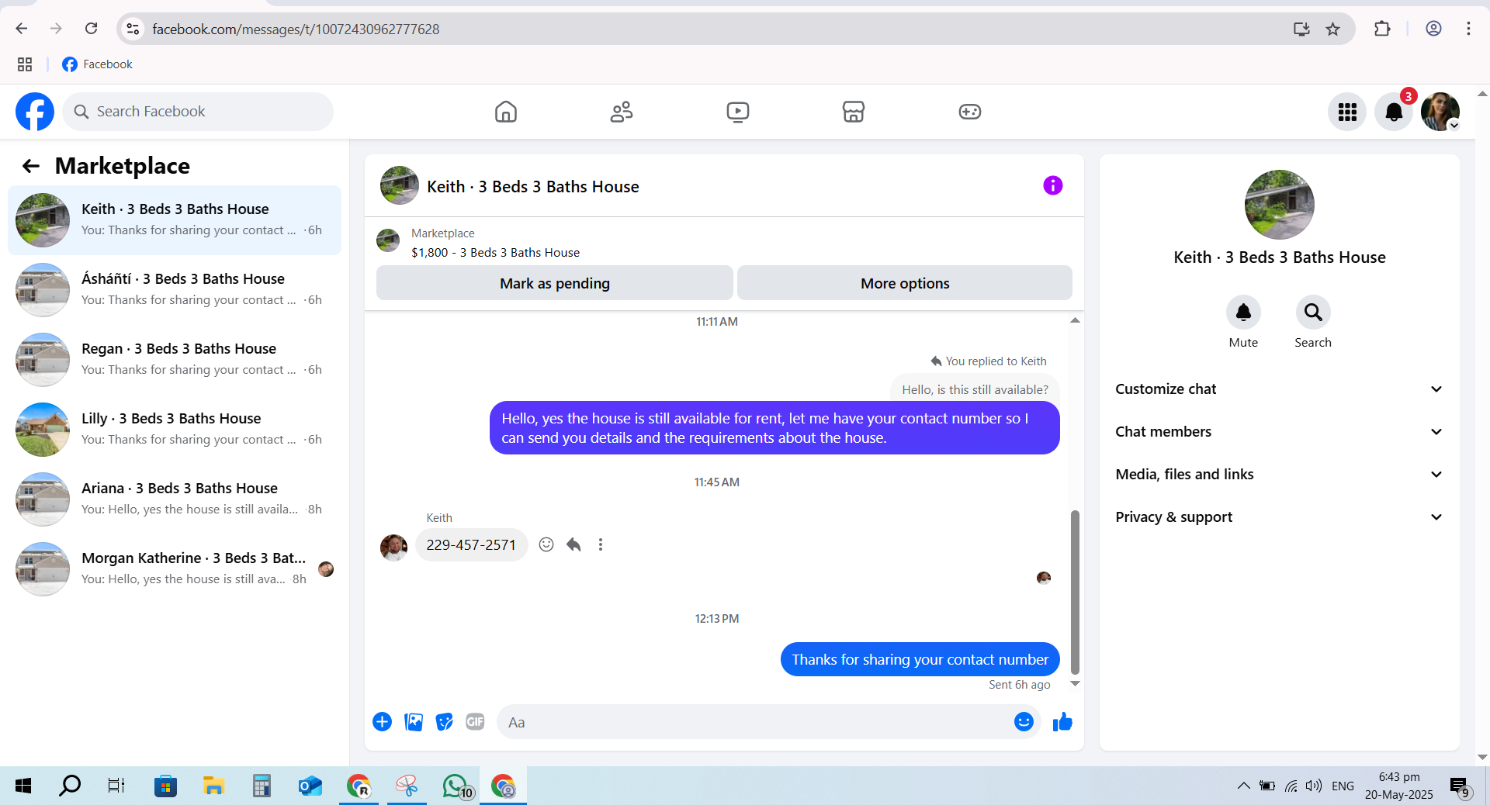This screenshot has width=1490, height=805.
Task: Open the Friends tab icon
Action: click(622, 112)
